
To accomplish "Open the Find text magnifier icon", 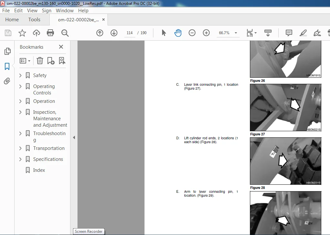I will tap(65, 33).
